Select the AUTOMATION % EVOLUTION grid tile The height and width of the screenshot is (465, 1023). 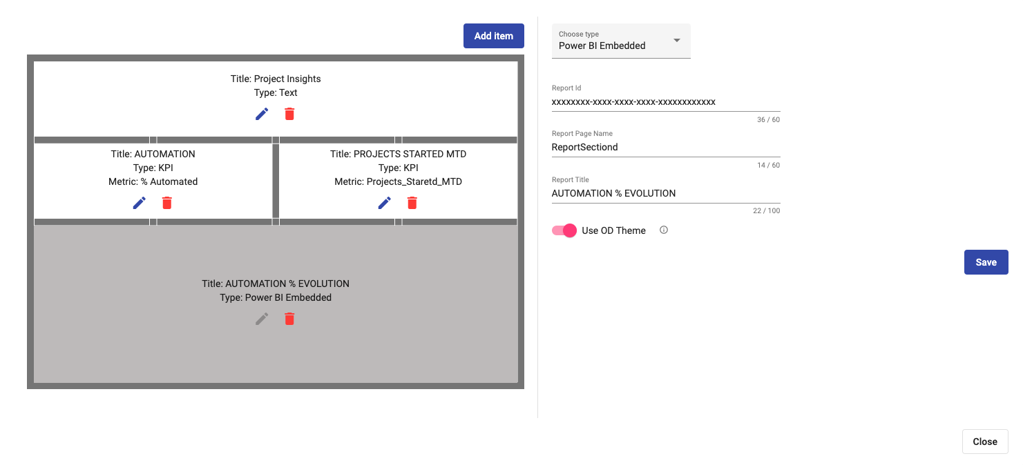[276, 304]
